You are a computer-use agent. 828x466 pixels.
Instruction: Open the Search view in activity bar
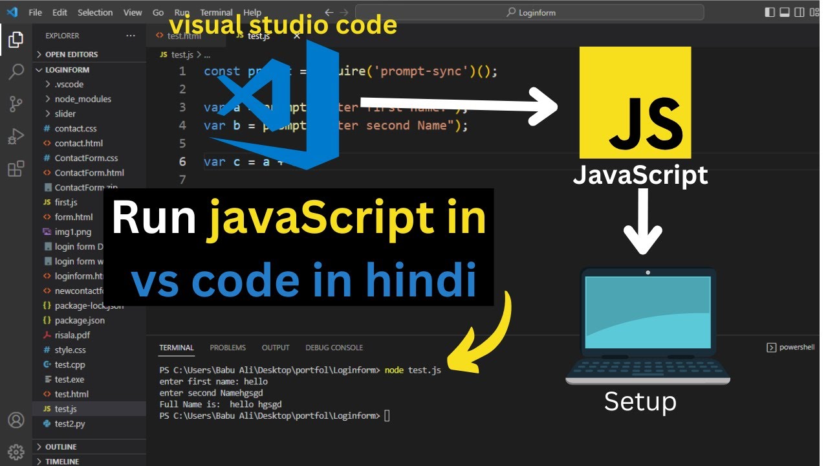[x=16, y=72]
